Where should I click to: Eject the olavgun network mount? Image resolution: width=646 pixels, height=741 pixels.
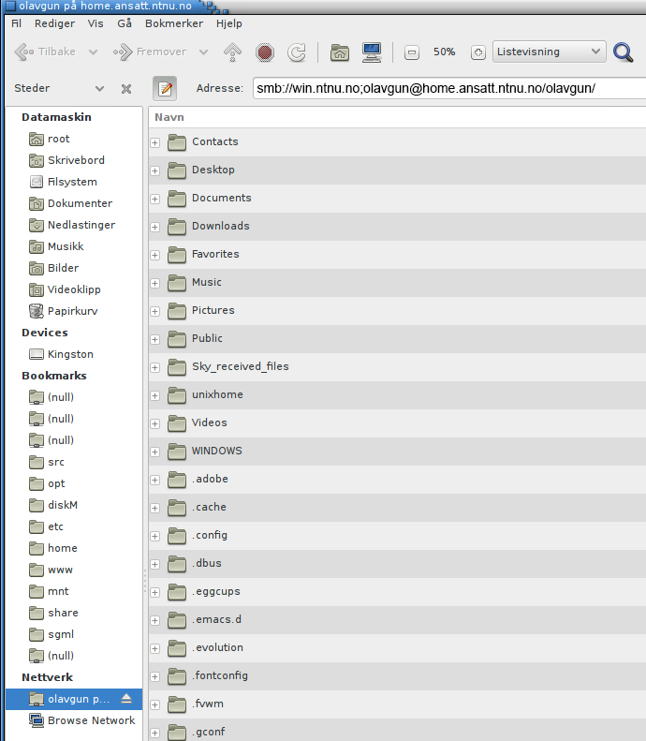click(126, 699)
